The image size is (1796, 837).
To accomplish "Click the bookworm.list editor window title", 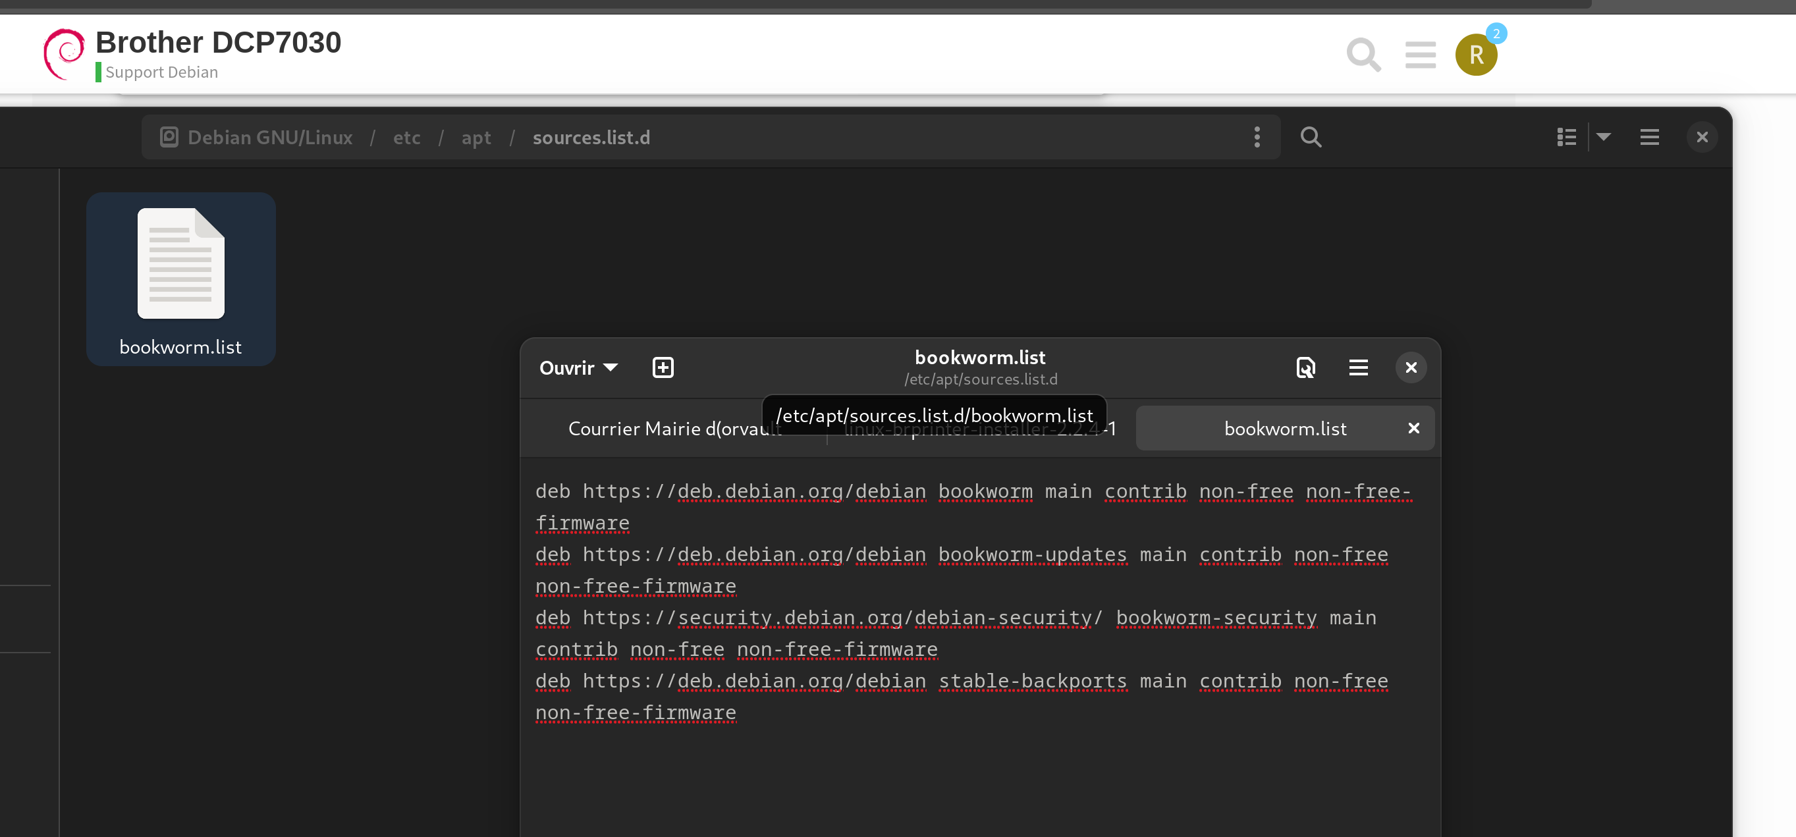I will [x=979, y=358].
